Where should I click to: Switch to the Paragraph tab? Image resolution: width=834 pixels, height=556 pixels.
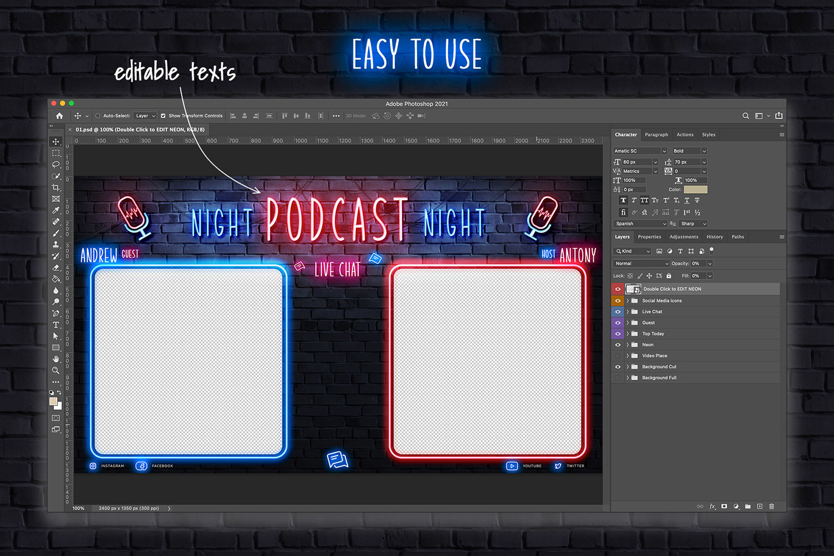(x=657, y=135)
